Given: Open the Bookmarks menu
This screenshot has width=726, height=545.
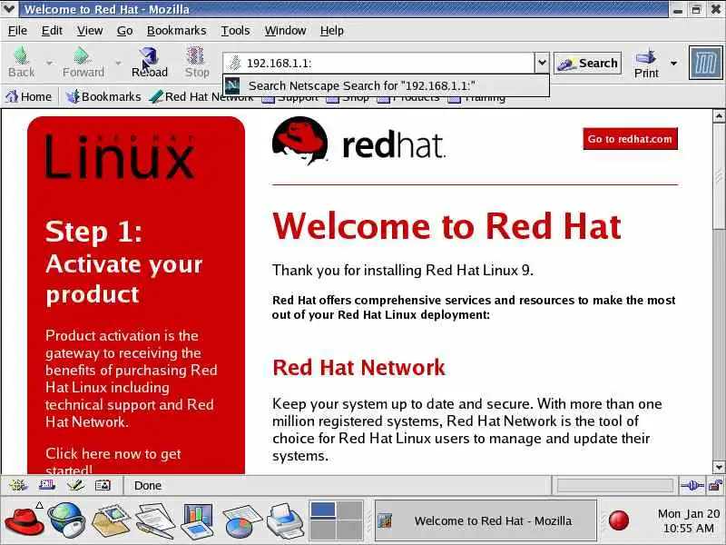Looking at the screenshot, I should click(176, 31).
